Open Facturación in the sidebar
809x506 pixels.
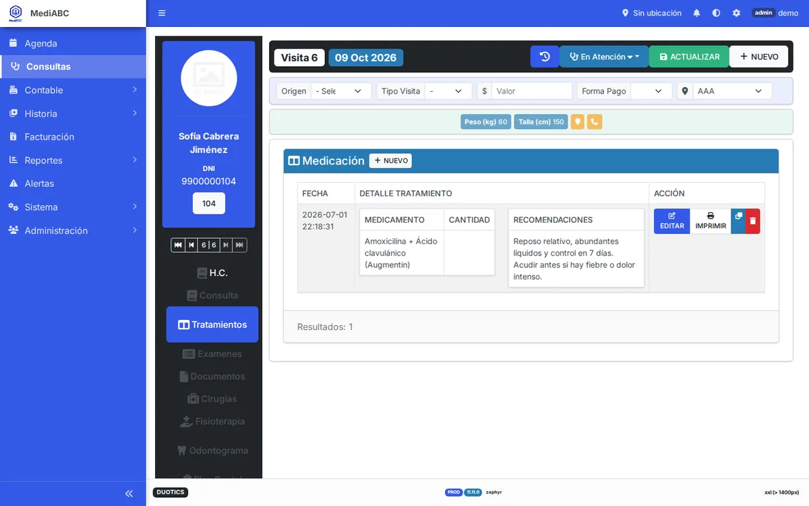[x=73, y=136]
